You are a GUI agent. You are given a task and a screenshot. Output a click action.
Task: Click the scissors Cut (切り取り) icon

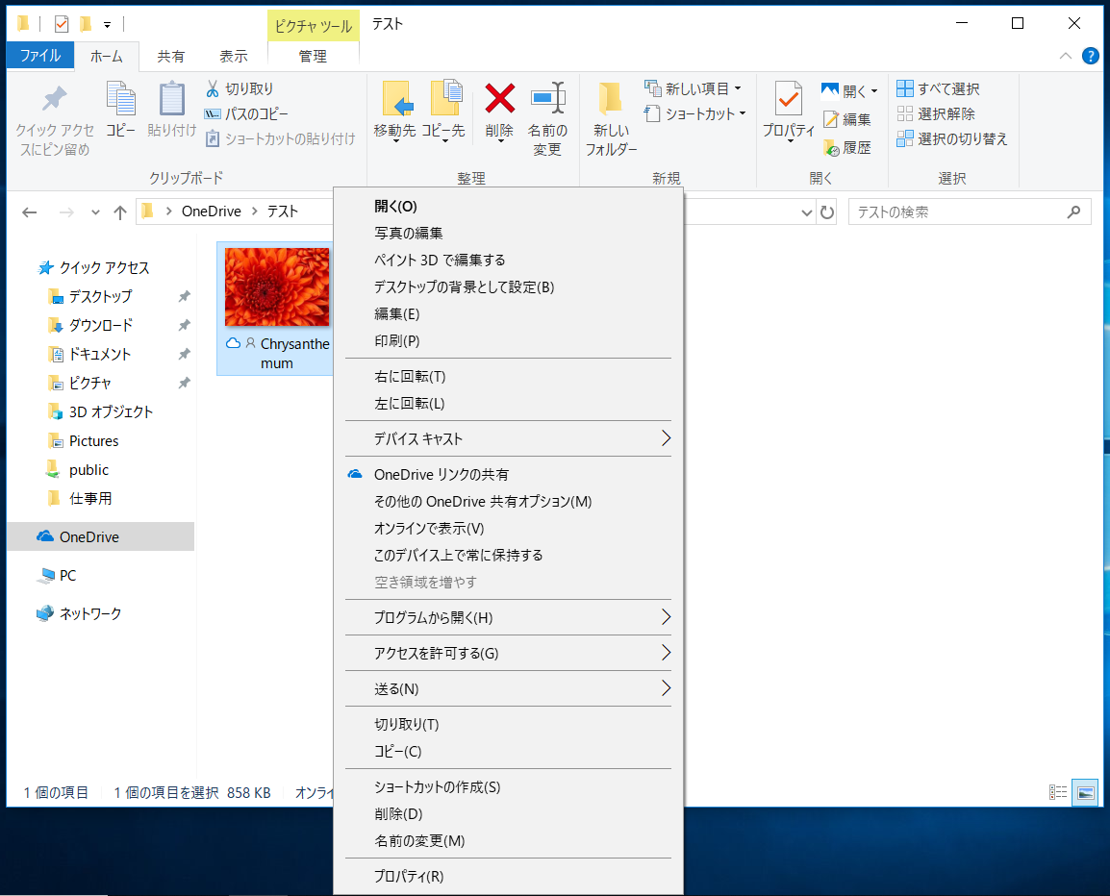(x=213, y=88)
